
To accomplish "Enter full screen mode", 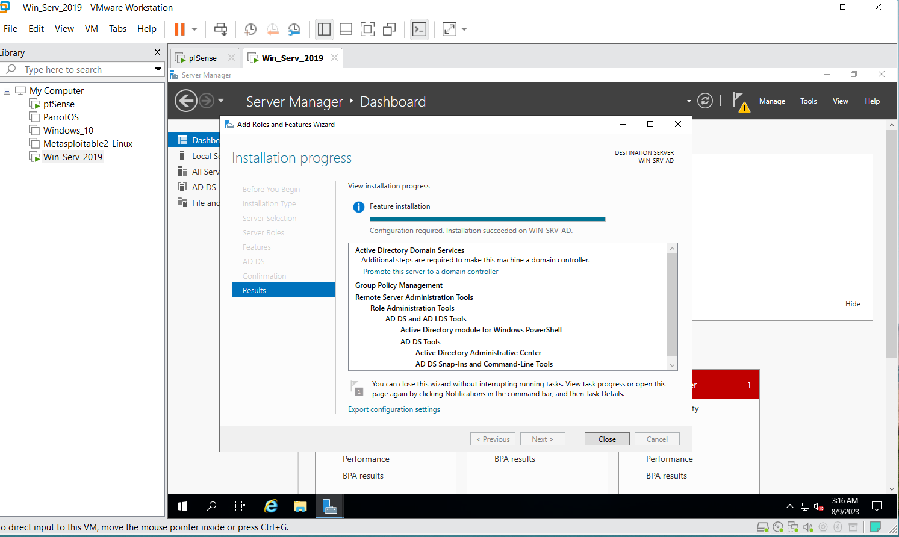I will (x=367, y=29).
